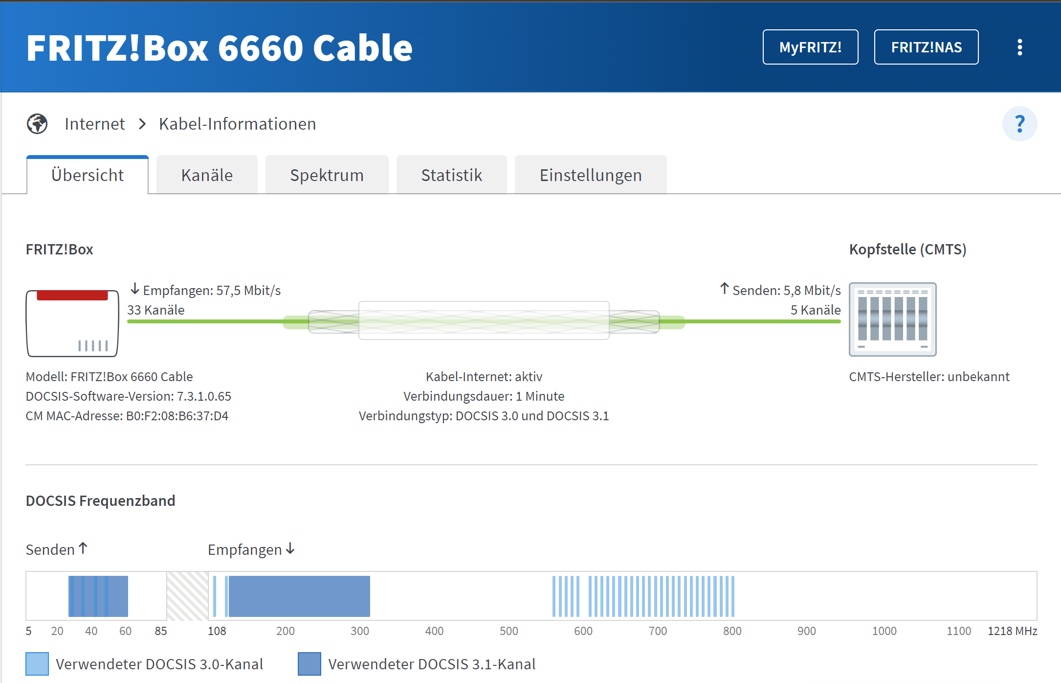Image resolution: width=1061 pixels, height=683 pixels.
Task: Click the CMTS headend server image
Action: (892, 319)
